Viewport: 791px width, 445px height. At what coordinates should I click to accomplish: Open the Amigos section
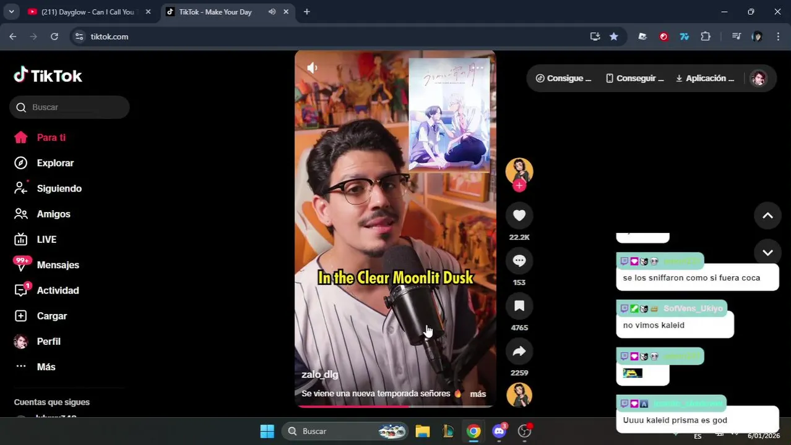click(x=42, y=214)
